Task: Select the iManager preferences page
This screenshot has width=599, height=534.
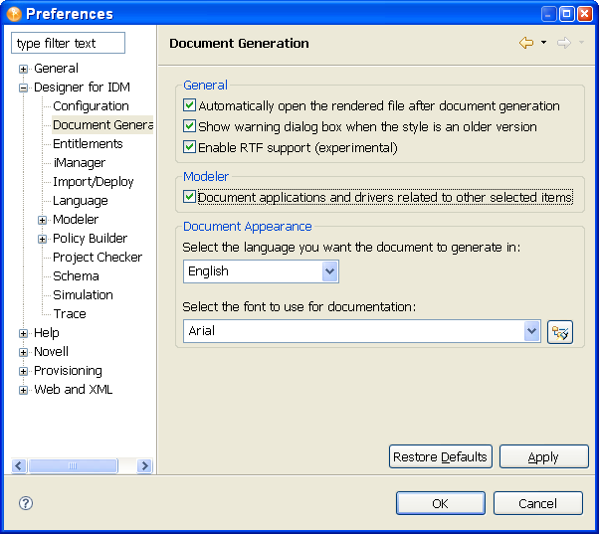Action: [x=79, y=163]
